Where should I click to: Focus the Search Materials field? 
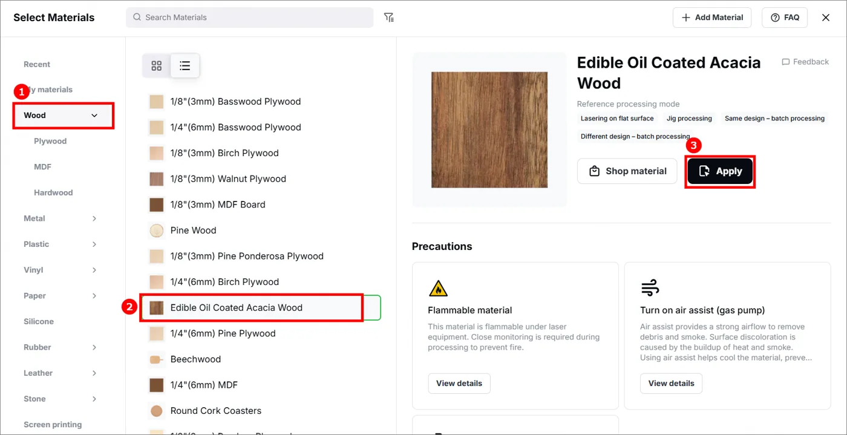coord(249,18)
